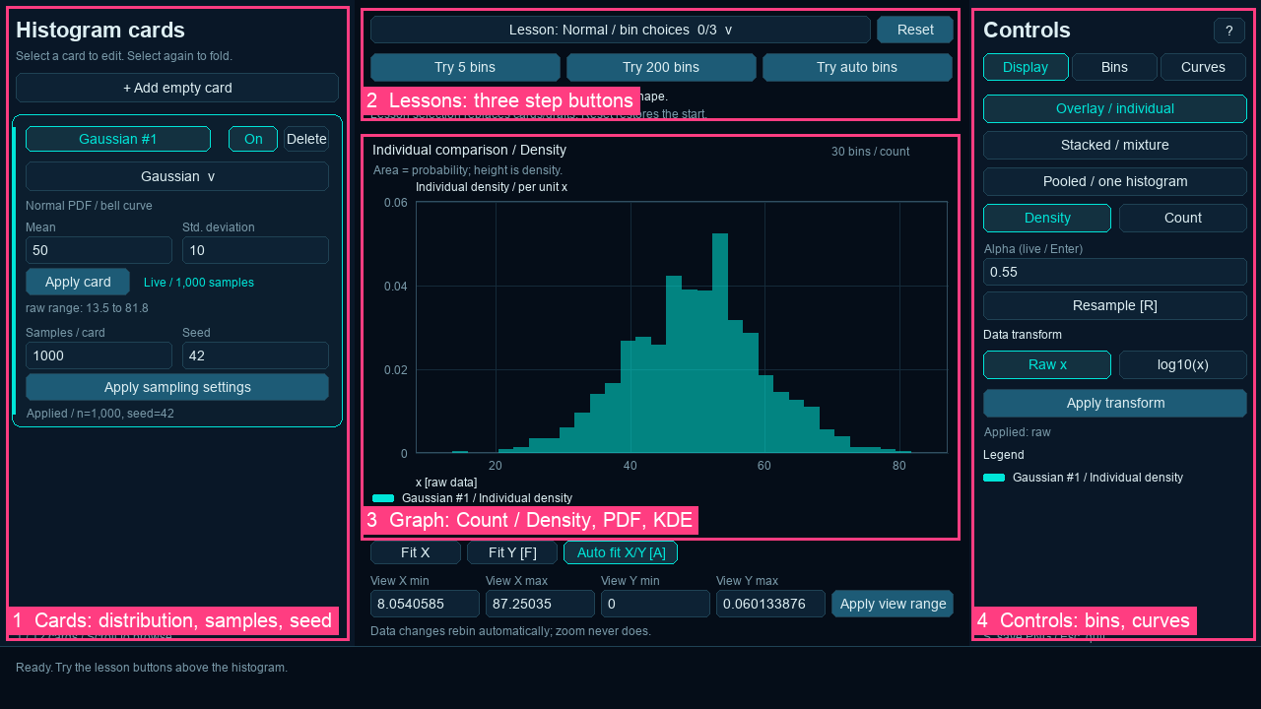Click the Try 5 bins button
The height and width of the screenshot is (709, 1261).
pyautogui.click(x=465, y=67)
